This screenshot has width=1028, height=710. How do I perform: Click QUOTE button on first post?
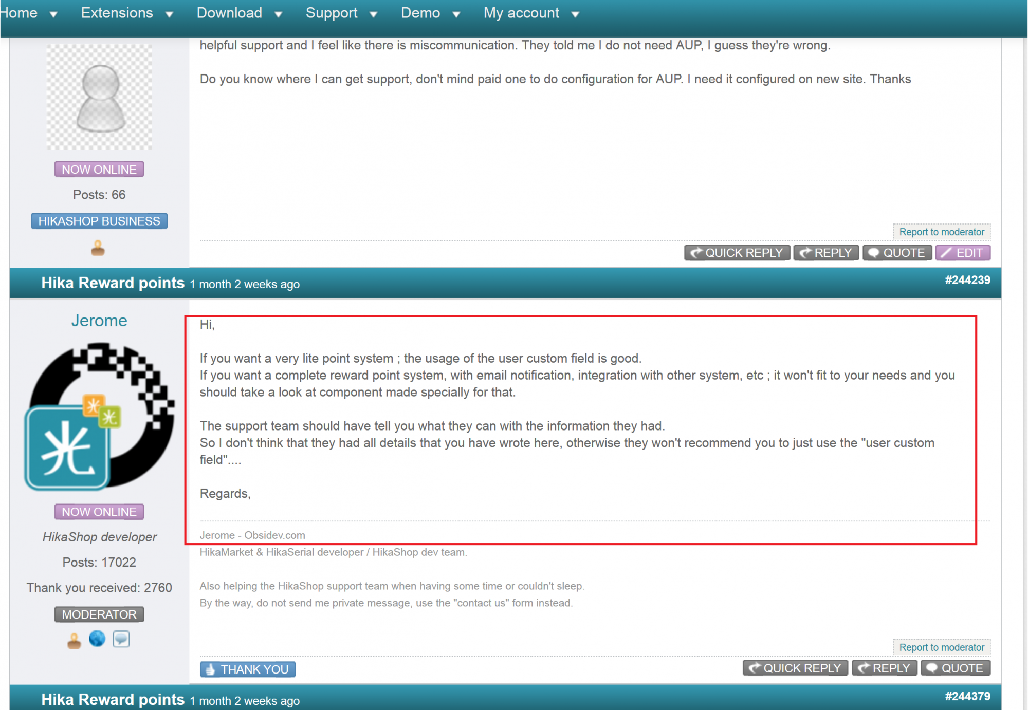897,253
